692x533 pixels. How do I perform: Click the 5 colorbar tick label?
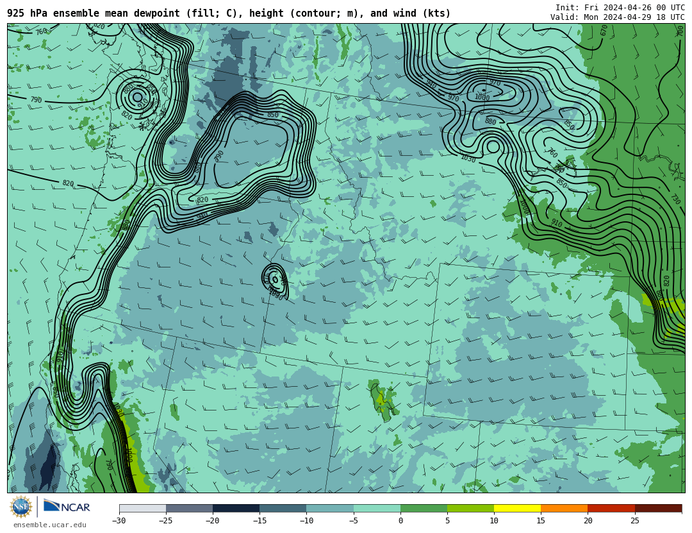[x=447, y=521]
